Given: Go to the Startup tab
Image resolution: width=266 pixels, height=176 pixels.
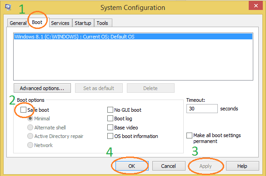Looking at the screenshot, I should point(83,23).
